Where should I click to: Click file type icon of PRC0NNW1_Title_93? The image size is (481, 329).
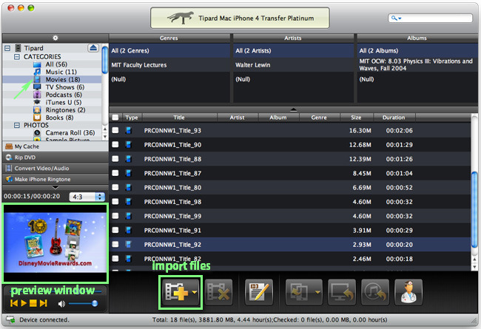tap(129, 130)
